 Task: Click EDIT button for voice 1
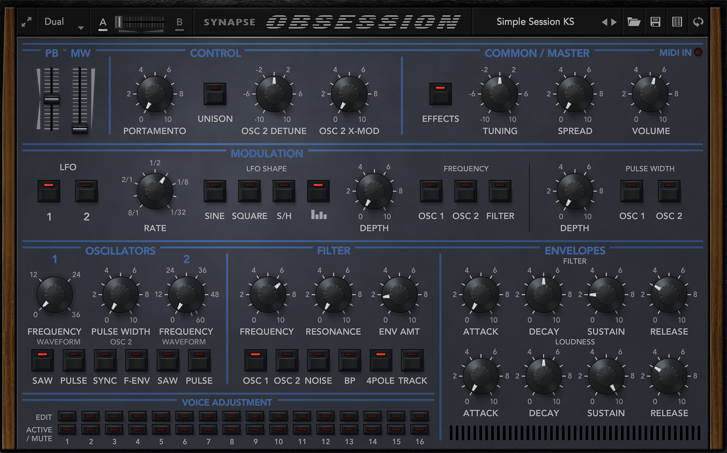point(67,416)
